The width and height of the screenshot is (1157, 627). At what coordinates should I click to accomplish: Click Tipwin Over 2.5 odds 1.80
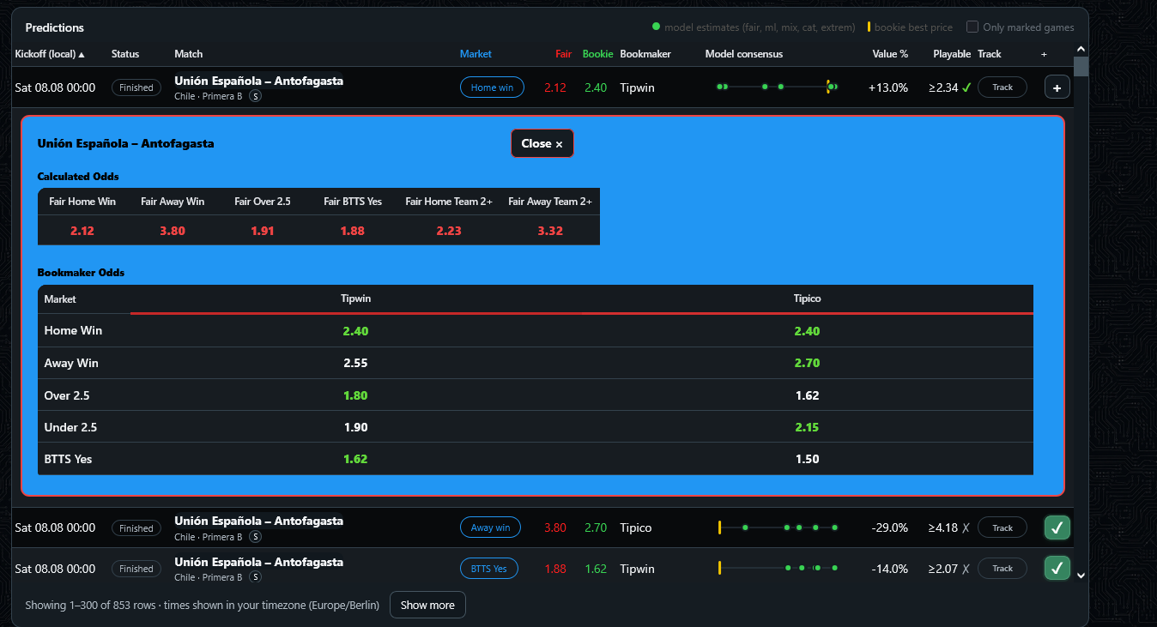(355, 395)
